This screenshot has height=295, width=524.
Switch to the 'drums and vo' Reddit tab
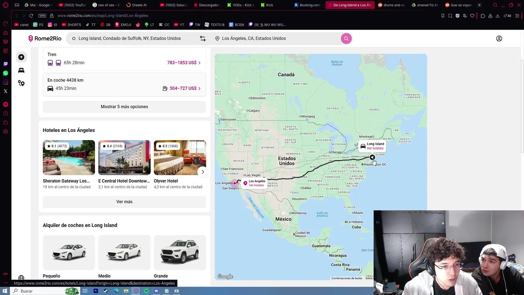[391, 5]
